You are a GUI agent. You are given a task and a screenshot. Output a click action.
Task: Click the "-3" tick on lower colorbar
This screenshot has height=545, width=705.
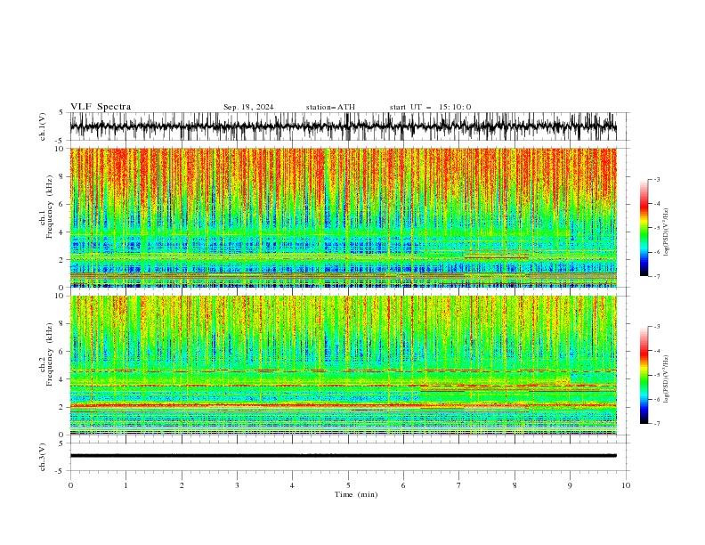pos(657,327)
